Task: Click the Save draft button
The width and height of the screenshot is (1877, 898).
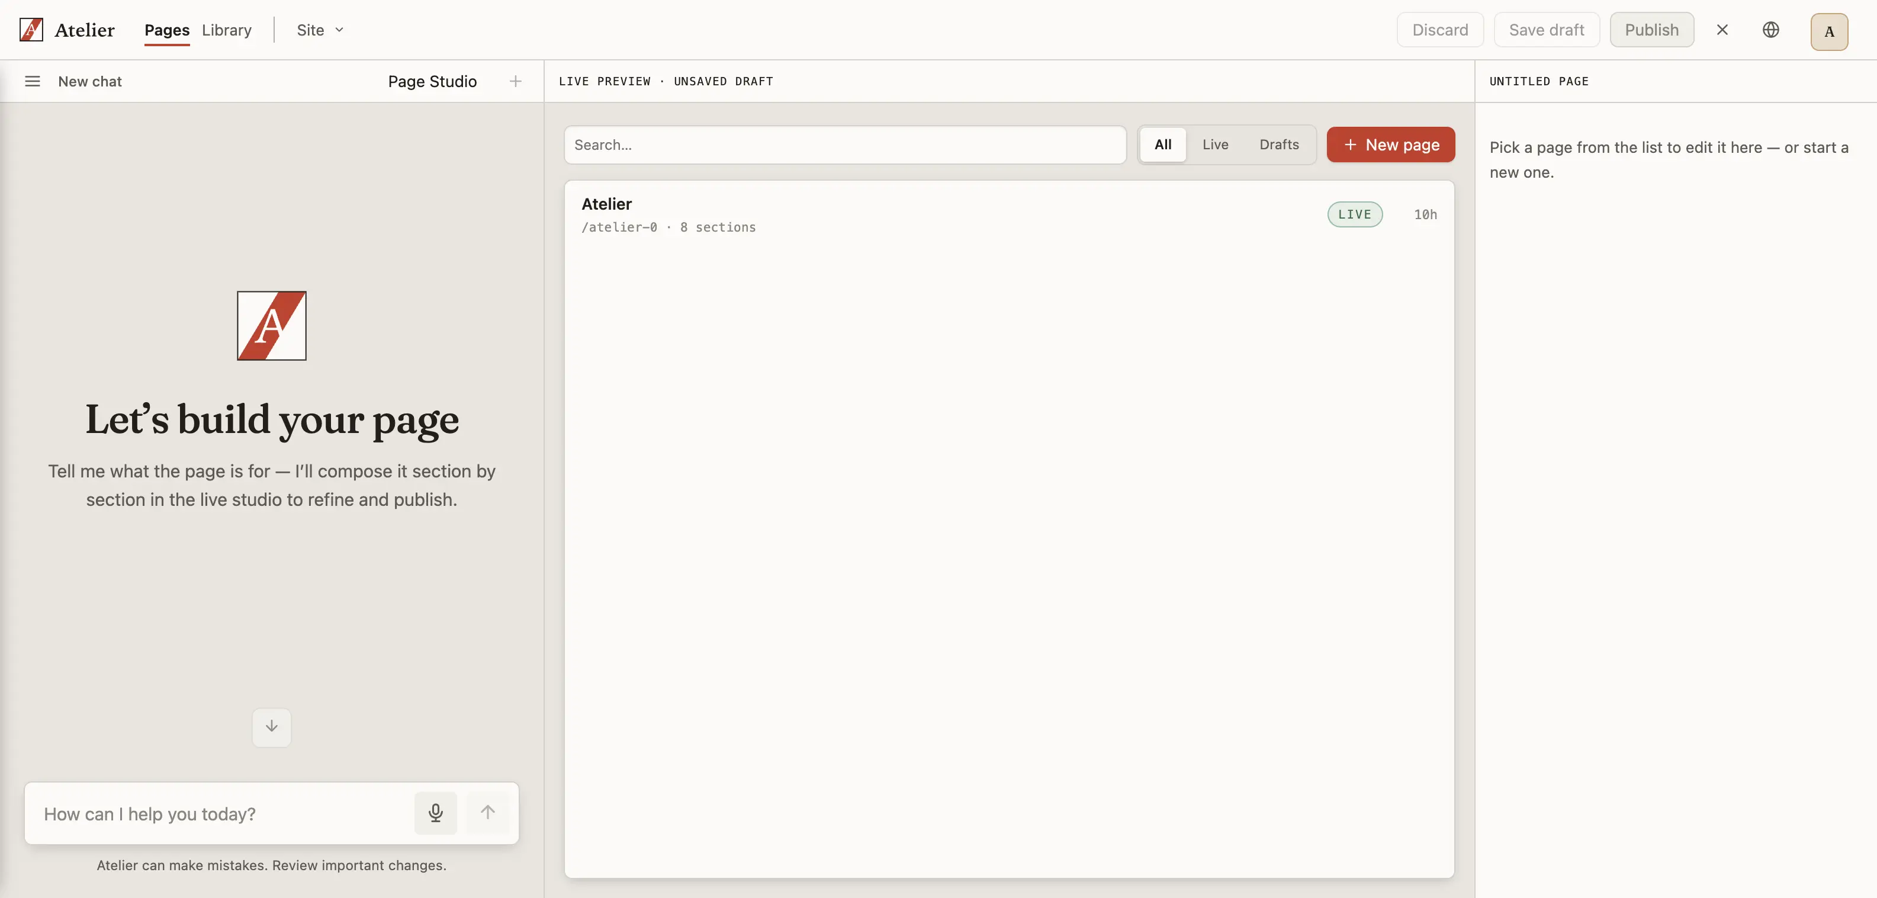Action: [x=1546, y=30]
